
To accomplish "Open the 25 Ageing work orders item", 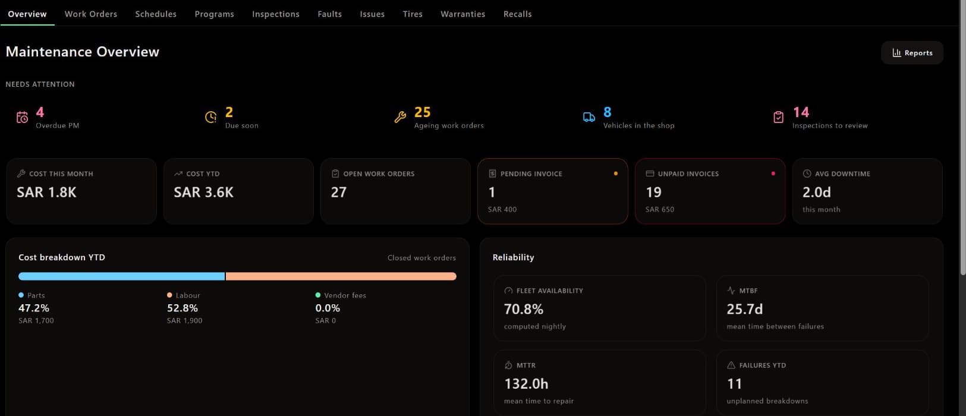I will [439, 118].
